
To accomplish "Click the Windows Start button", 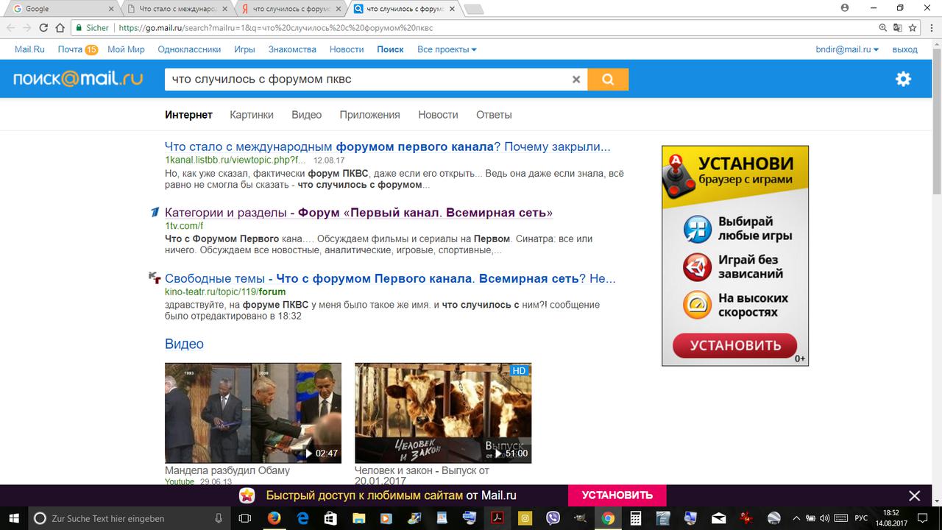I will pos(14,518).
